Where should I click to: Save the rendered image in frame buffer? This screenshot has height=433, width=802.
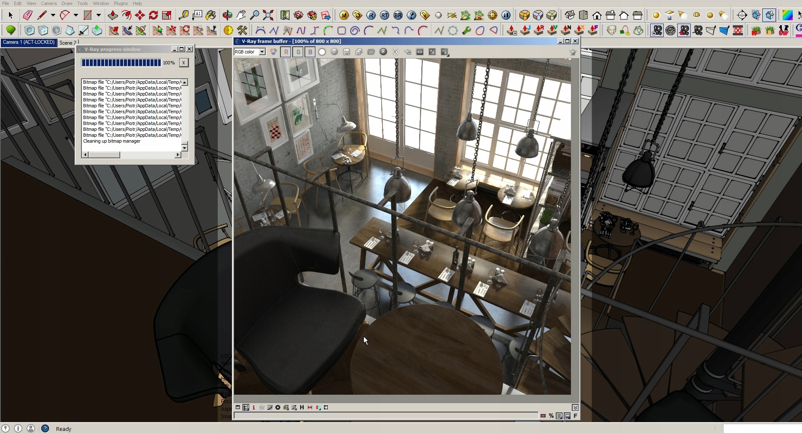[x=347, y=52]
